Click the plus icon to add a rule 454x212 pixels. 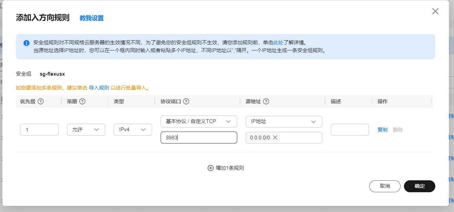tap(210, 168)
